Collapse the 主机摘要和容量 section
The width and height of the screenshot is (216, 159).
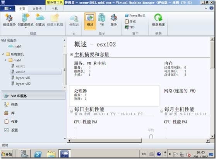click(x=72, y=55)
